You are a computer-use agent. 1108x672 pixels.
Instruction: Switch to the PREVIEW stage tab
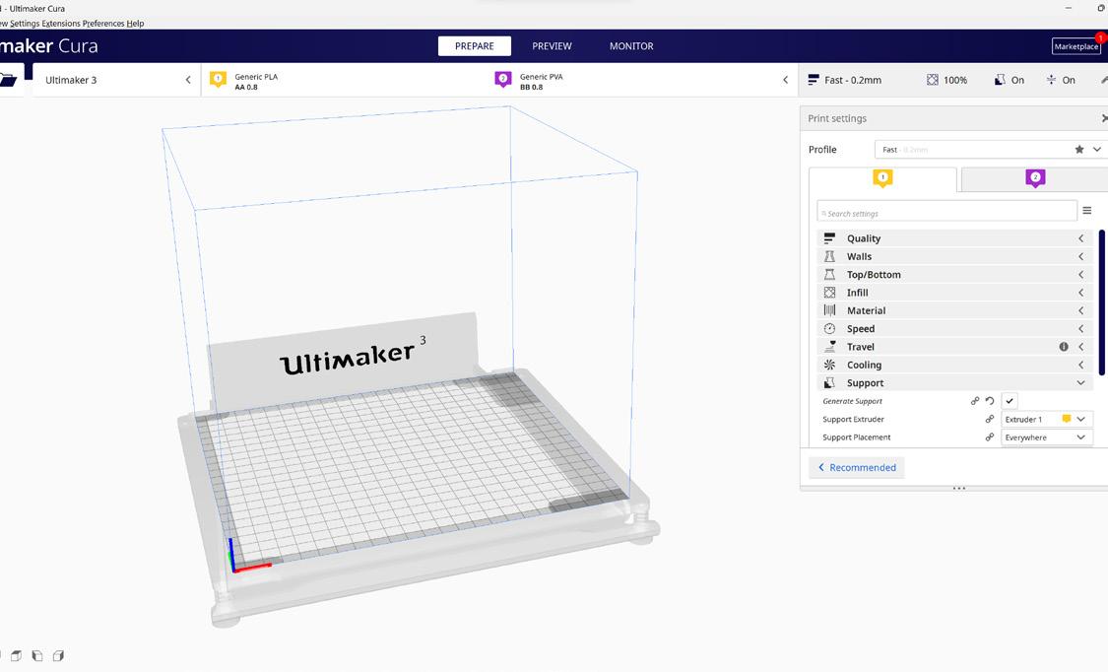[552, 46]
